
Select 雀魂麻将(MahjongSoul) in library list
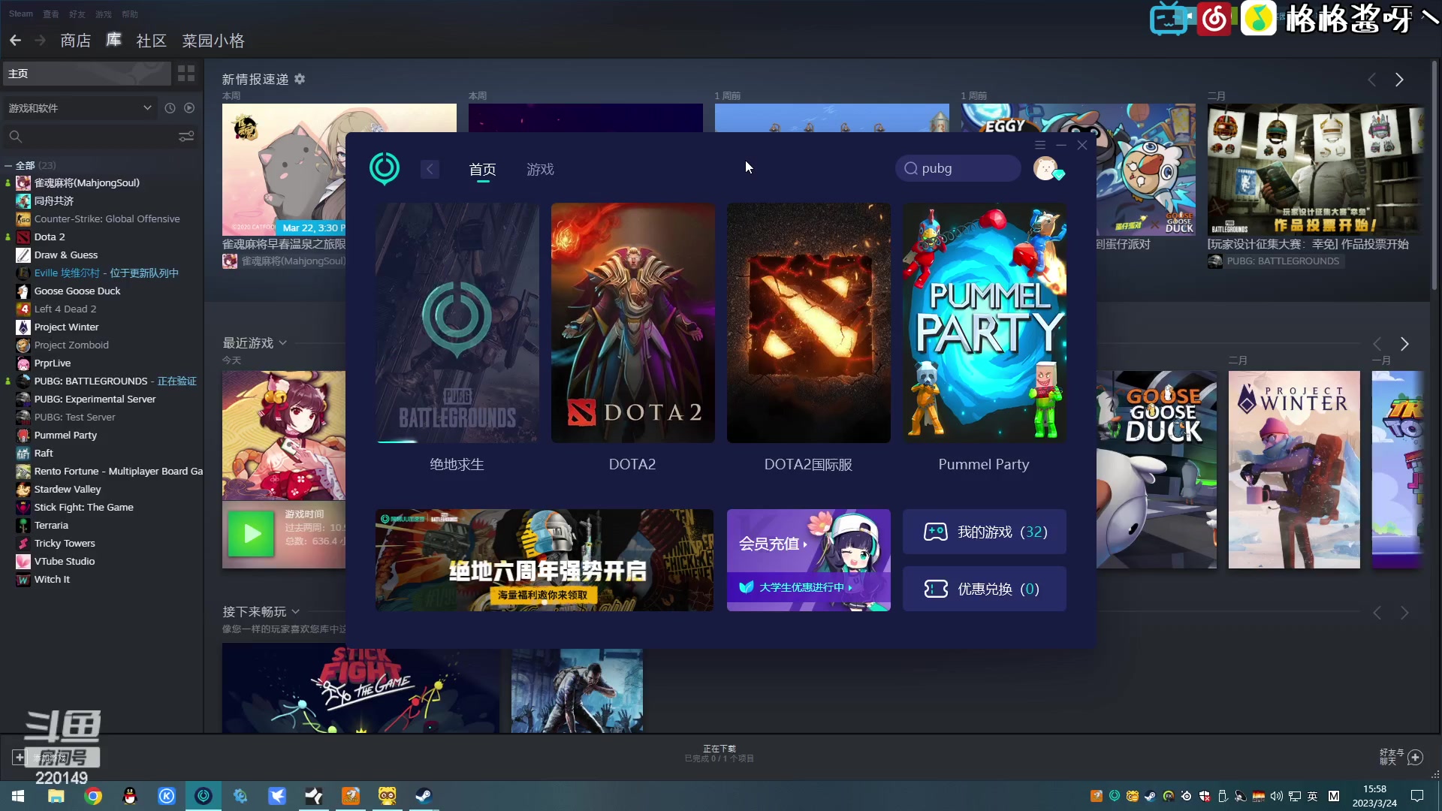86,182
